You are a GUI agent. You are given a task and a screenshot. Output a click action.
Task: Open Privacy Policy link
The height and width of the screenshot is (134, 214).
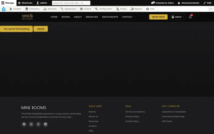coord(132,117)
